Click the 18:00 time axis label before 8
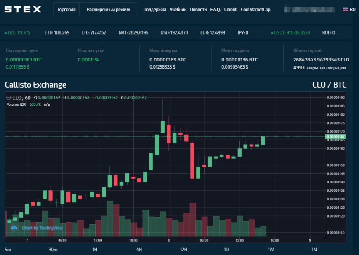The image size is (359, 255). click(x=133, y=240)
